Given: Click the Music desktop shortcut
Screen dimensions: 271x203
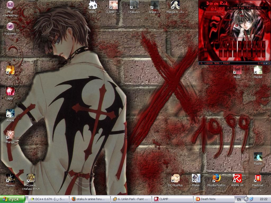Looking at the screenshot, I should coord(237,72).
